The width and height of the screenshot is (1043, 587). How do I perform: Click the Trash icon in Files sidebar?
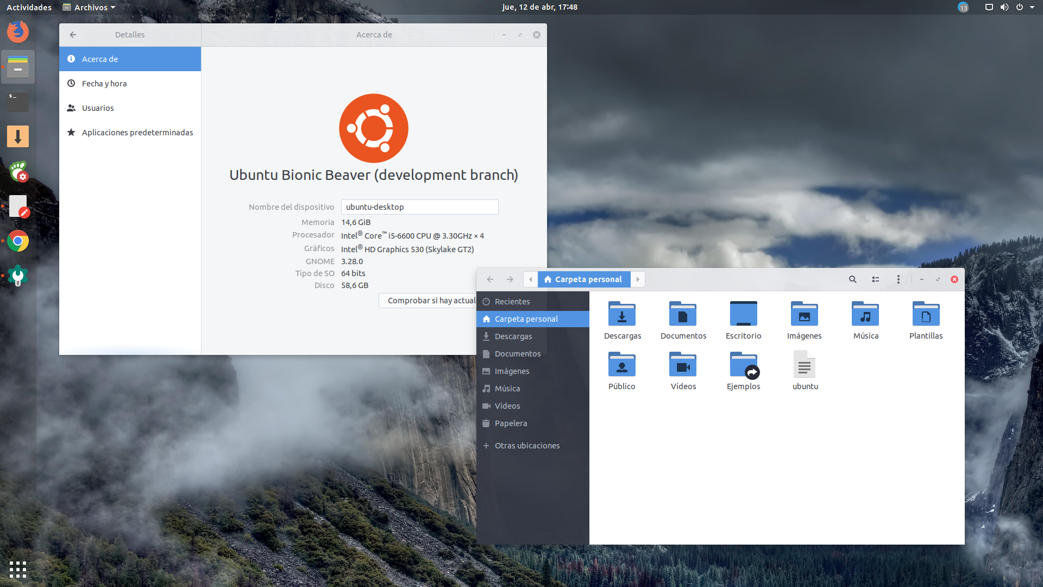click(x=510, y=423)
